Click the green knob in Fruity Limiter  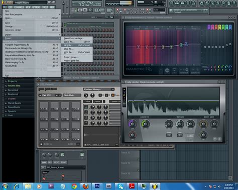point(145,124)
